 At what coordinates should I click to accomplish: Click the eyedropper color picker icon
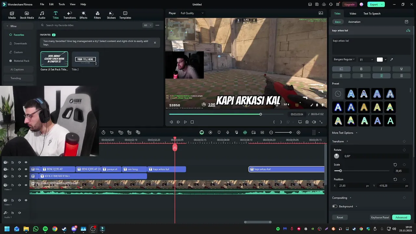click(x=392, y=59)
